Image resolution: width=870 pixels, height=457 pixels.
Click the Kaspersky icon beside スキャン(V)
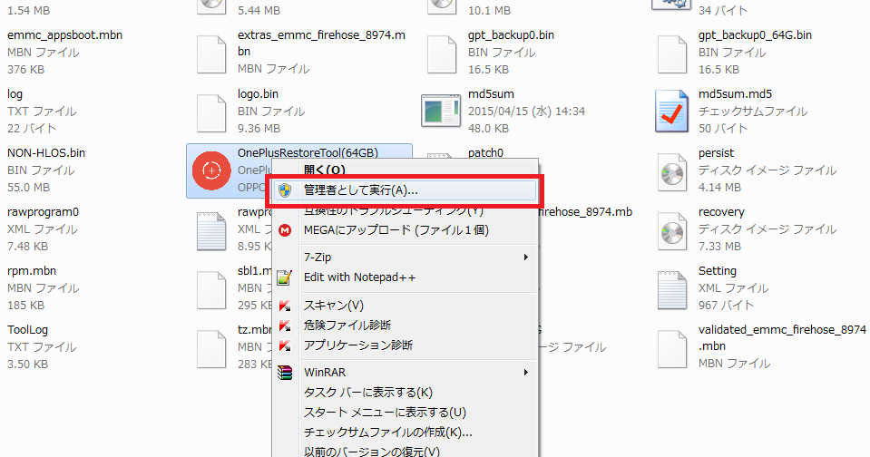285,306
